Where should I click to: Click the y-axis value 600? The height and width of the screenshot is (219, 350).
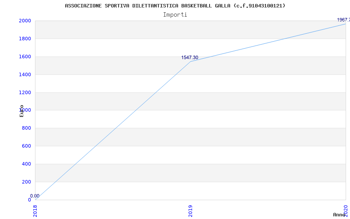(x=26, y=146)
